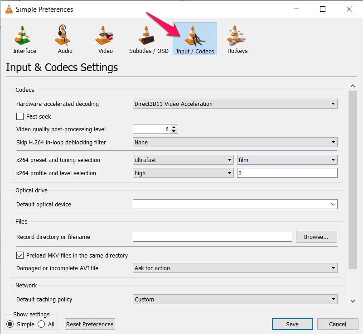Screen dimensions: 363x334
Task: Cancel the preferences dialog
Action: point(338,324)
